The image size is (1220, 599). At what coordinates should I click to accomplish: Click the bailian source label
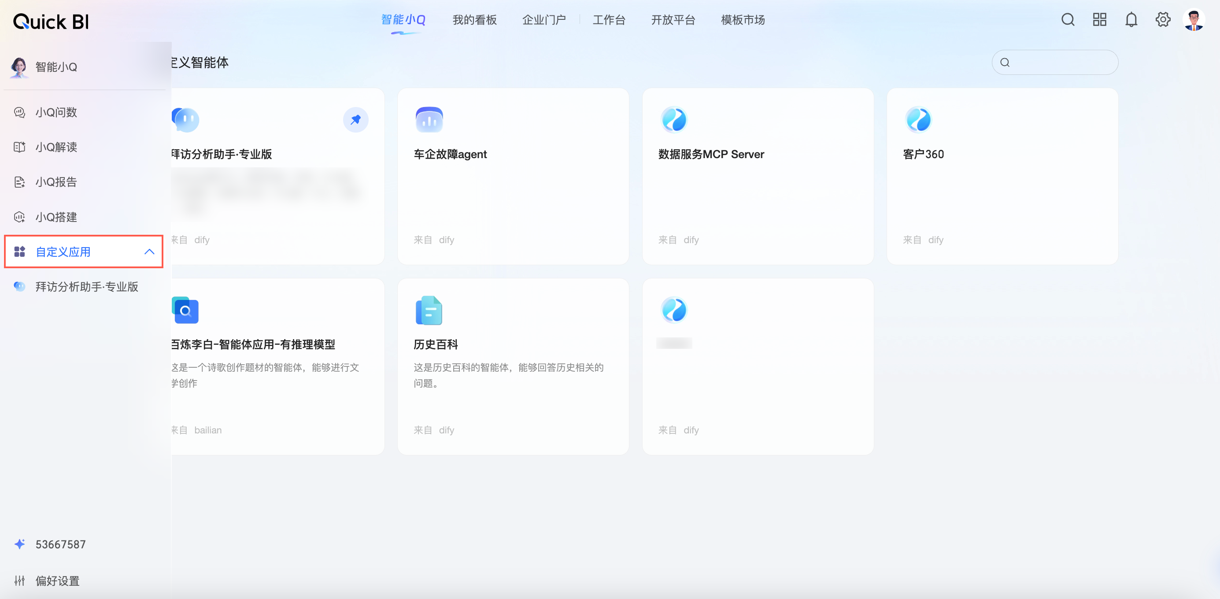pyautogui.click(x=208, y=430)
